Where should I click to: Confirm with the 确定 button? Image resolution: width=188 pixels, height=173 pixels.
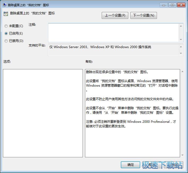(x=130, y=165)
